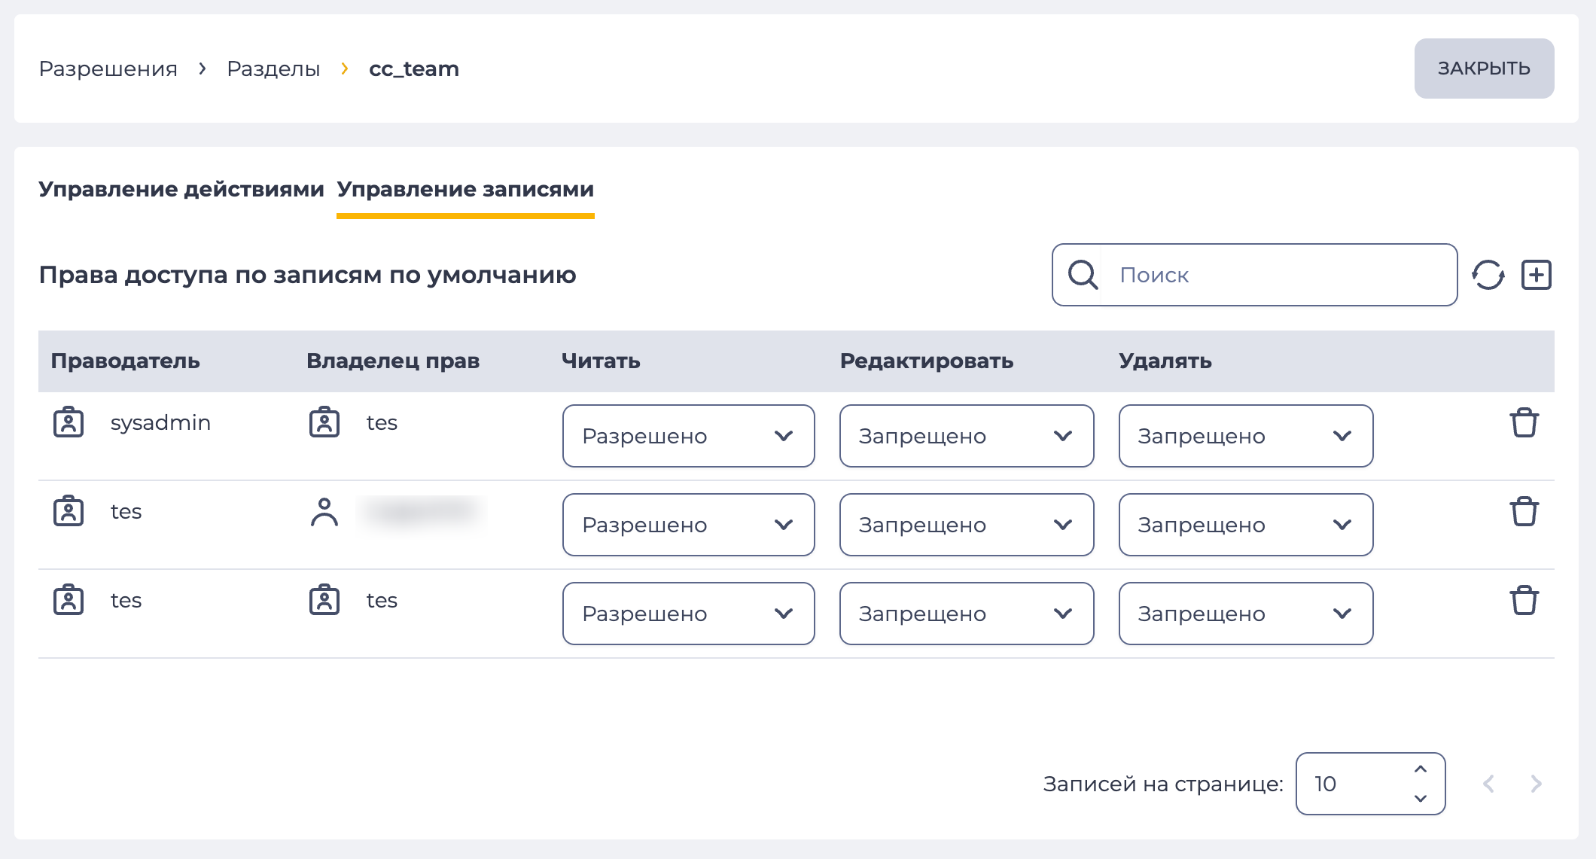The height and width of the screenshot is (859, 1596).
Task: Click the grantee badge icon in second row
Action: pyautogui.click(x=69, y=511)
